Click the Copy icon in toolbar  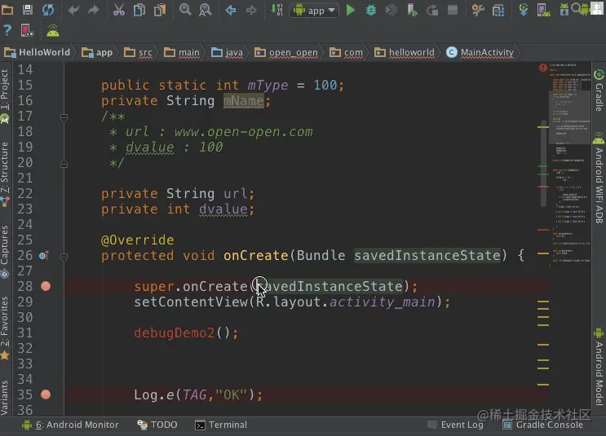tap(139, 10)
